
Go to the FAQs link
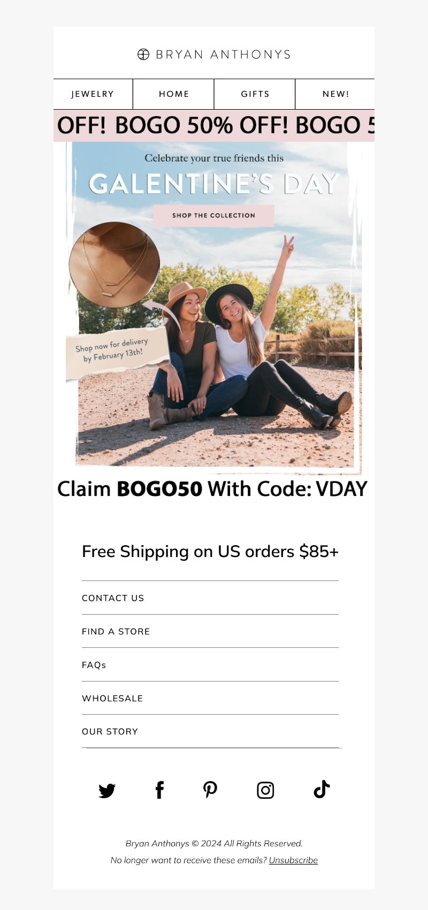pos(94,665)
